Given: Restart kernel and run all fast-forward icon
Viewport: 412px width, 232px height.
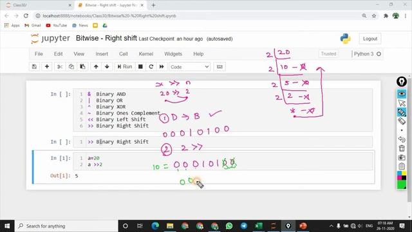Looking at the screenshot, I should click(162, 67).
